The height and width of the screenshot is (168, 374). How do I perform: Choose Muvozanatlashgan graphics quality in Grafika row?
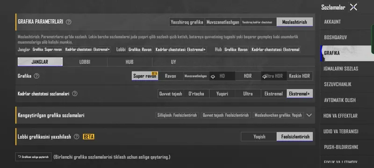196,76
